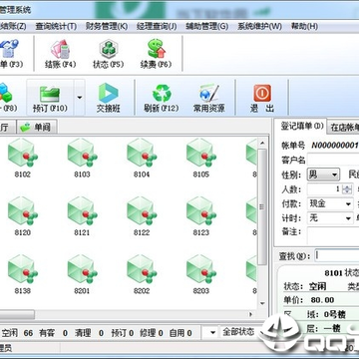Click the 退出 exit button
Viewport: 359px width, 359px height.
coord(262,98)
